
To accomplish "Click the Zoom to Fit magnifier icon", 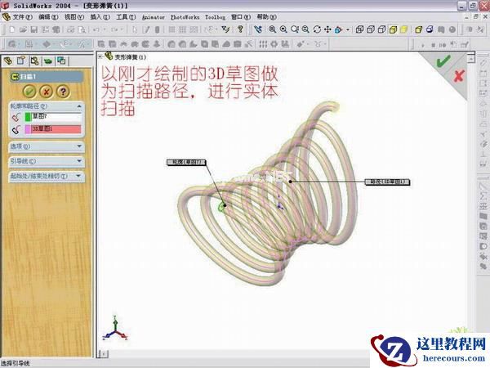I will point(272,29).
